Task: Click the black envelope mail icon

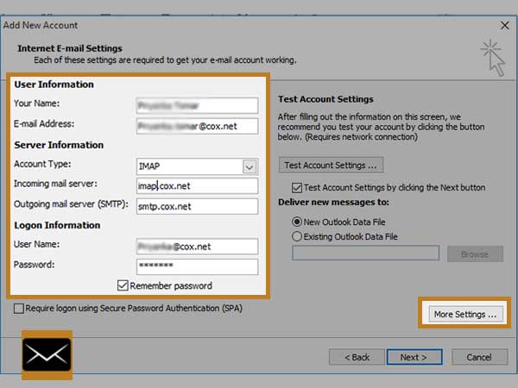Action: [47, 354]
